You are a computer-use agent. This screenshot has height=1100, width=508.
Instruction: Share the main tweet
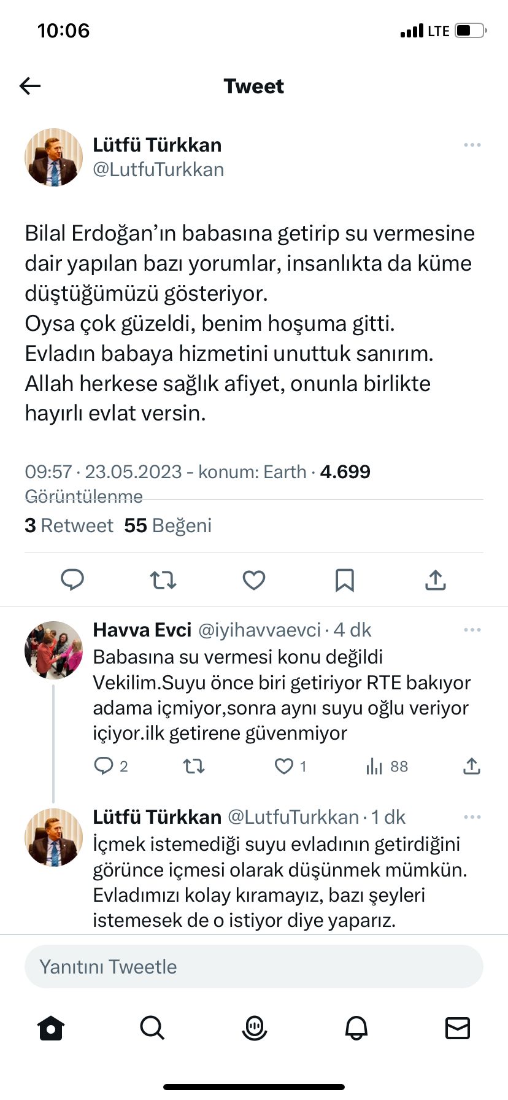click(435, 579)
